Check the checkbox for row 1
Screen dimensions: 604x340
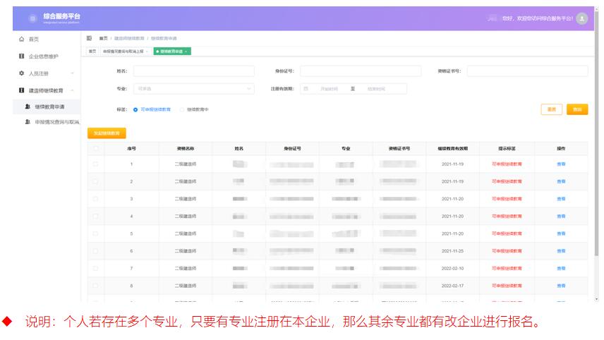(x=96, y=164)
